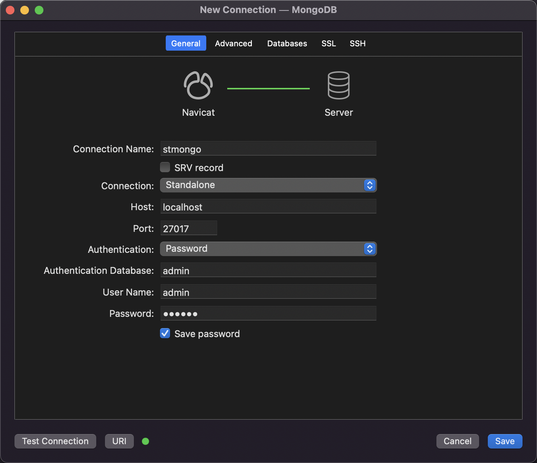Click the Save password label

(x=207, y=334)
